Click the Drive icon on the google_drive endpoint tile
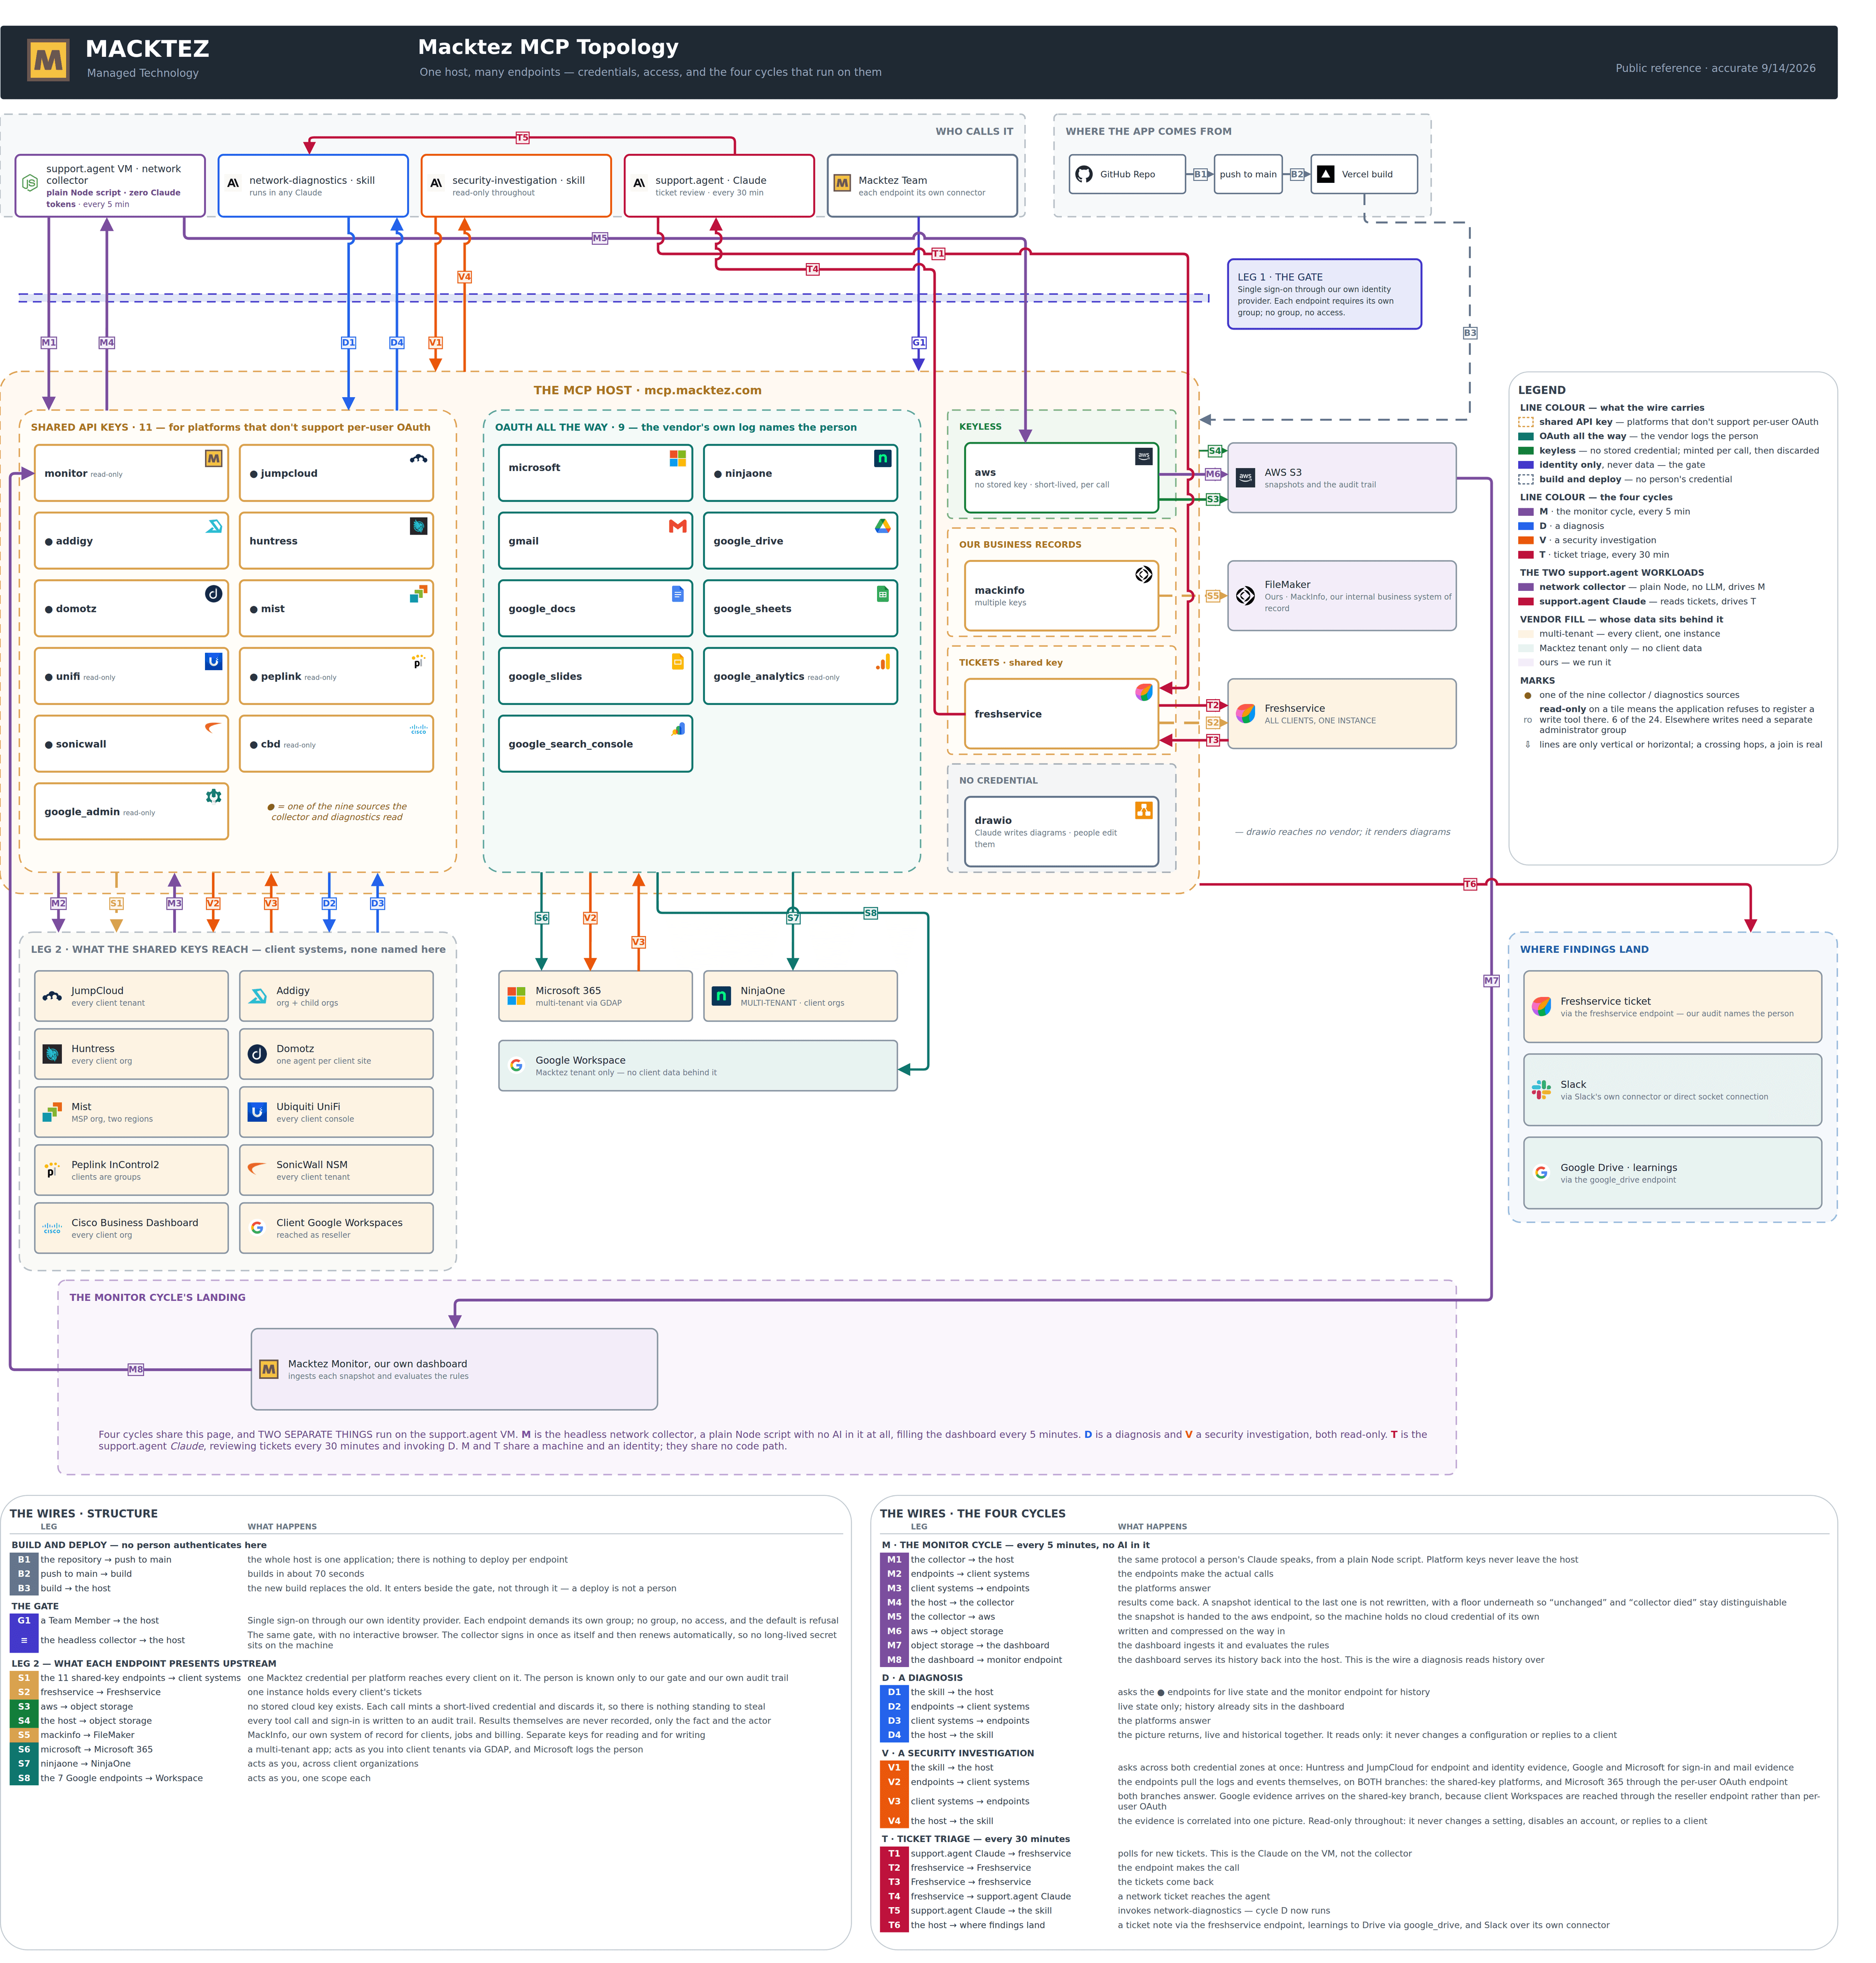Screen dimensions: 1876x1963 (x=882, y=526)
